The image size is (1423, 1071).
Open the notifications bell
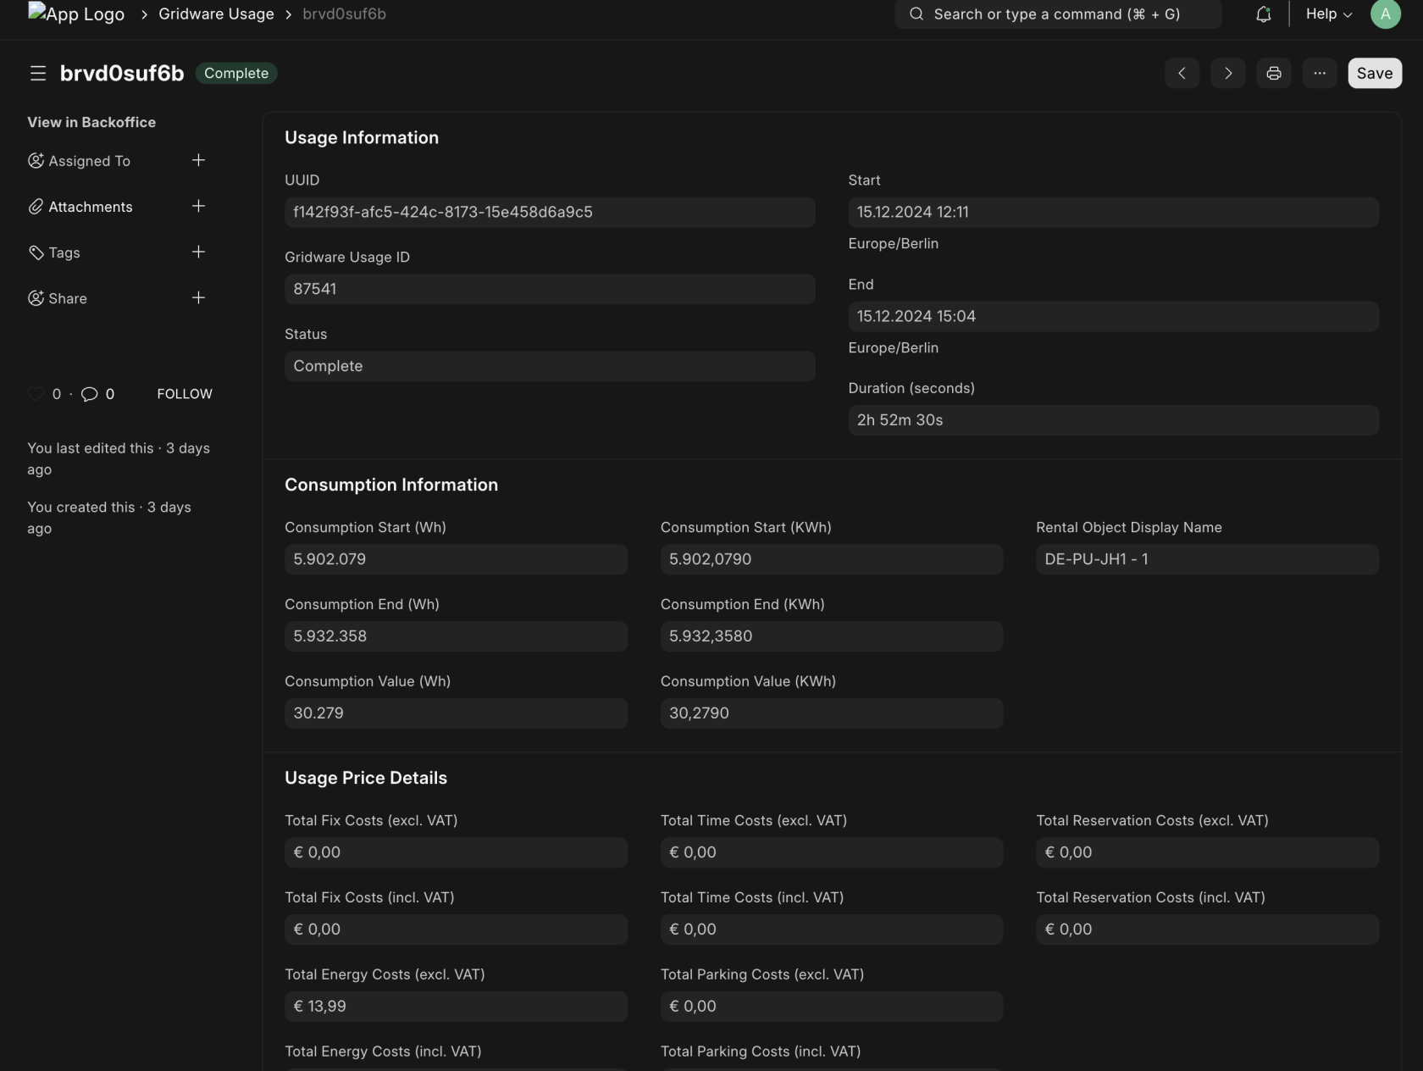click(x=1263, y=14)
